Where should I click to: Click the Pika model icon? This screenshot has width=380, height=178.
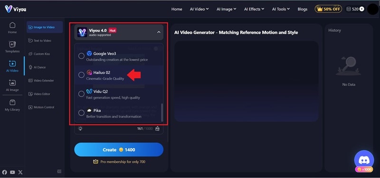89,111
